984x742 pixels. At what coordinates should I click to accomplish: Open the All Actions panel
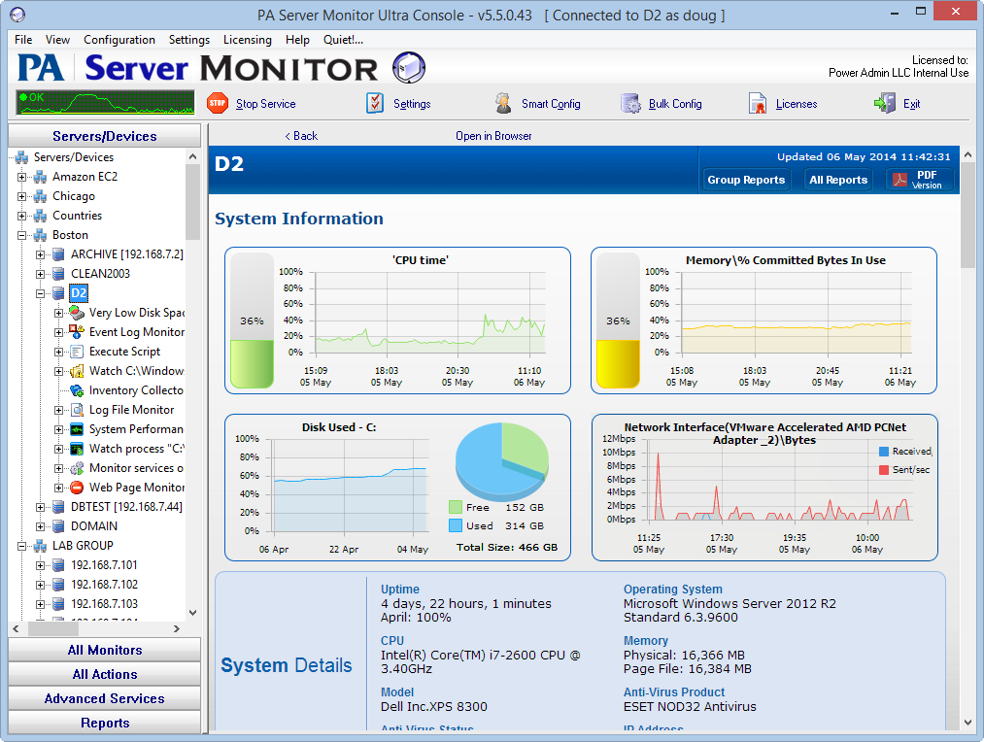tap(104, 674)
